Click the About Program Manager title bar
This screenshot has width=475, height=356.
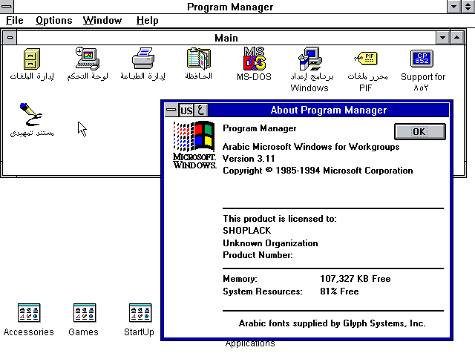(x=329, y=110)
